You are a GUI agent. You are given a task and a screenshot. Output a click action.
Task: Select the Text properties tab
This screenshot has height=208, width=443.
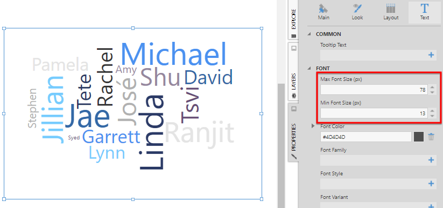(424, 12)
